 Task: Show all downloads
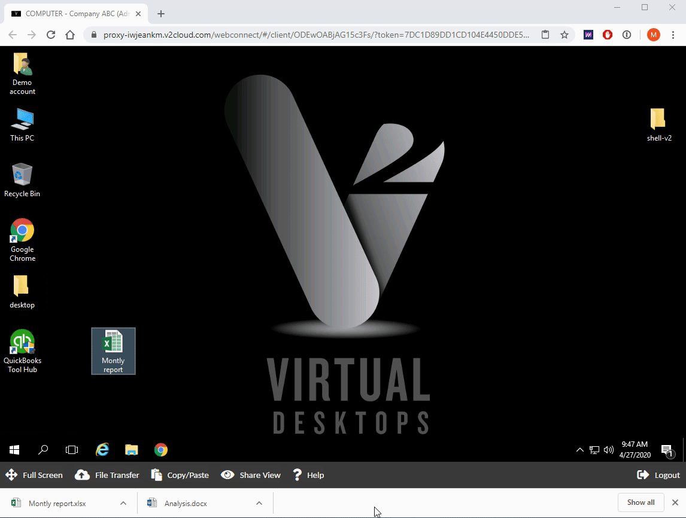coord(641,502)
